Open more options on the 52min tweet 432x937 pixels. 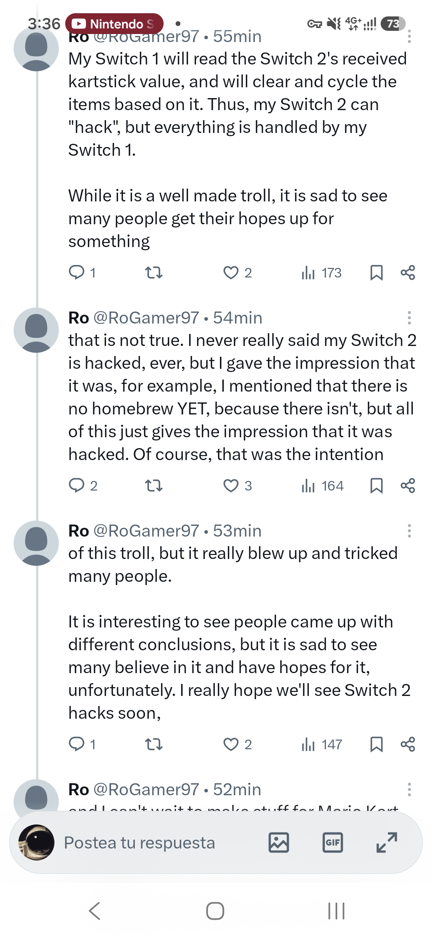(x=409, y=790)
